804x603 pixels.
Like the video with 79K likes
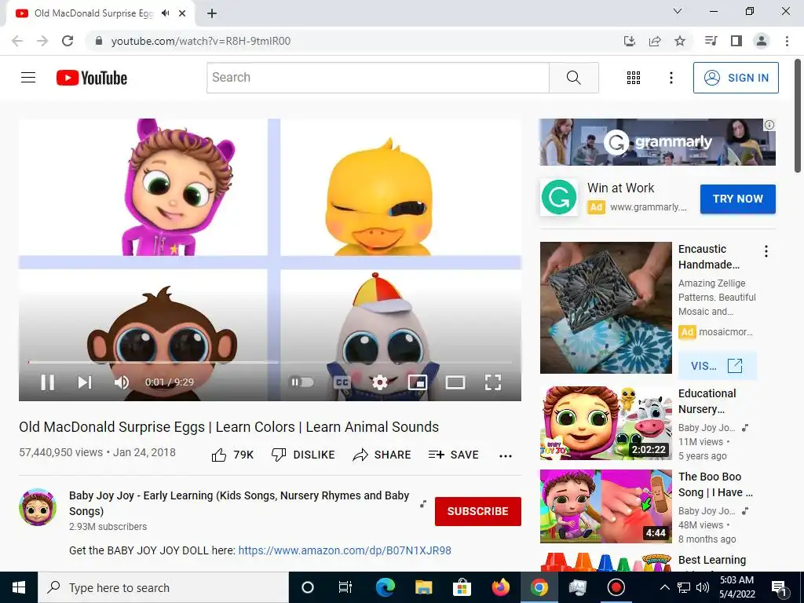coord(232,455)
